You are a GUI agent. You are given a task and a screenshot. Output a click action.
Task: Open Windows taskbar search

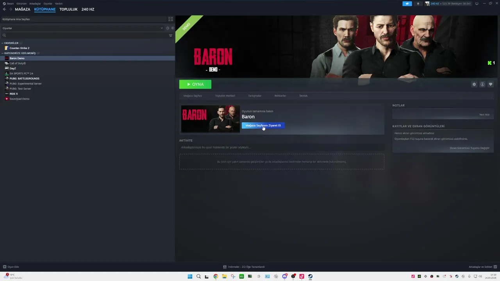point(198,276)
